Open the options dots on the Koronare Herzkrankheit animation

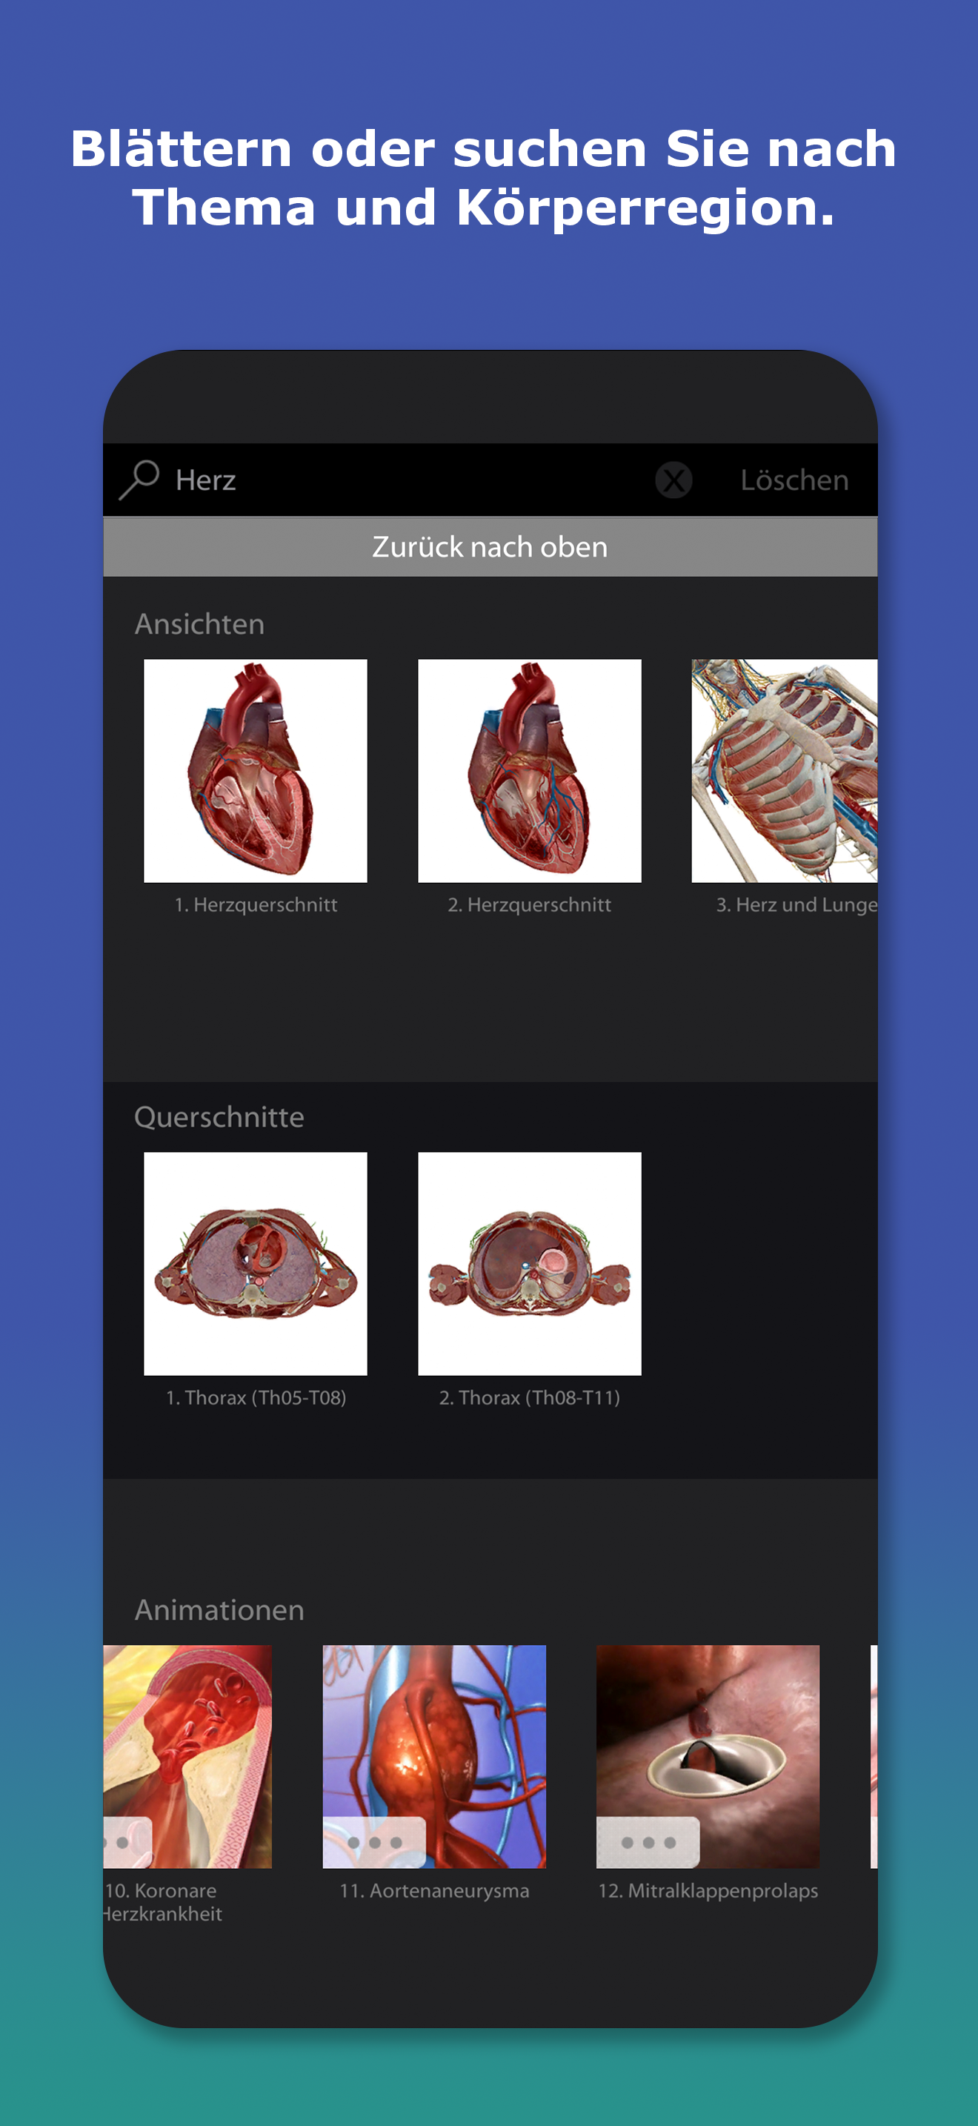pyautogui.click(x=128, y=1842)
